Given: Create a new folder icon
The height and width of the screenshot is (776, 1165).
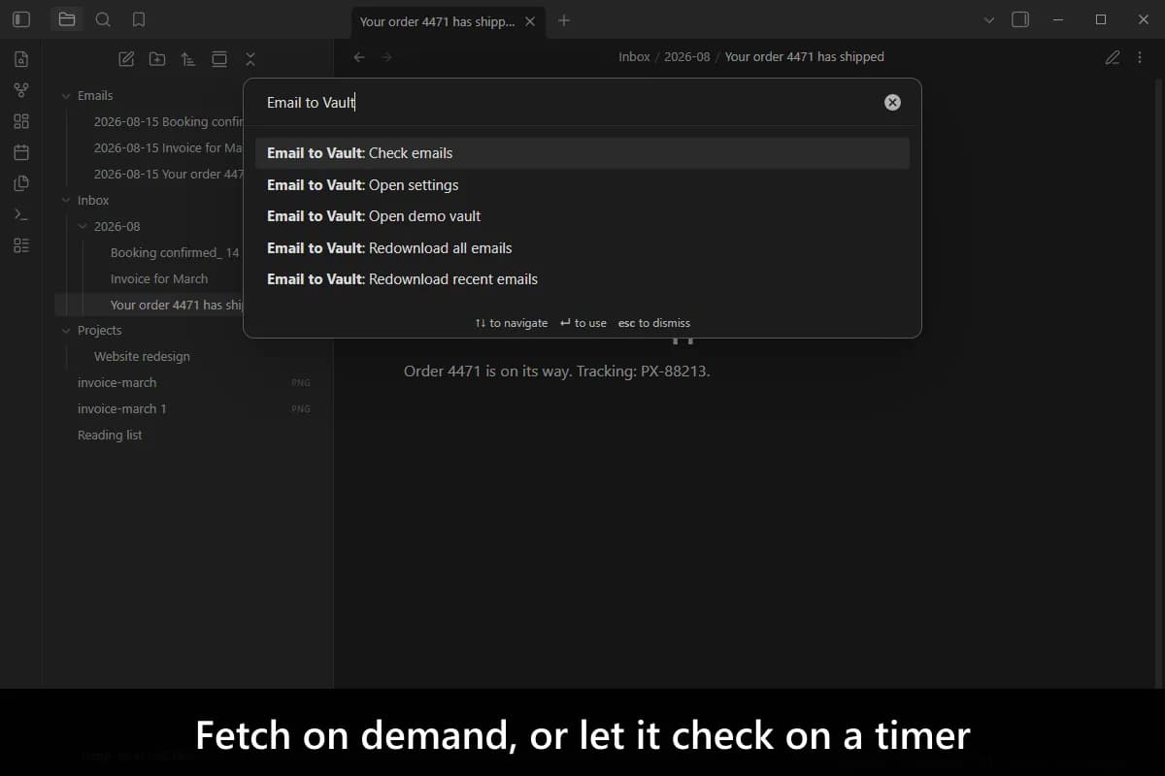Looking at the screenshot, I should [x=157, y=59].
